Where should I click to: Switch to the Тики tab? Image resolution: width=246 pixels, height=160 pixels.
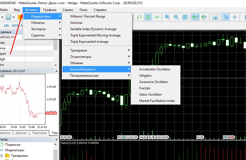click(54, 133)
